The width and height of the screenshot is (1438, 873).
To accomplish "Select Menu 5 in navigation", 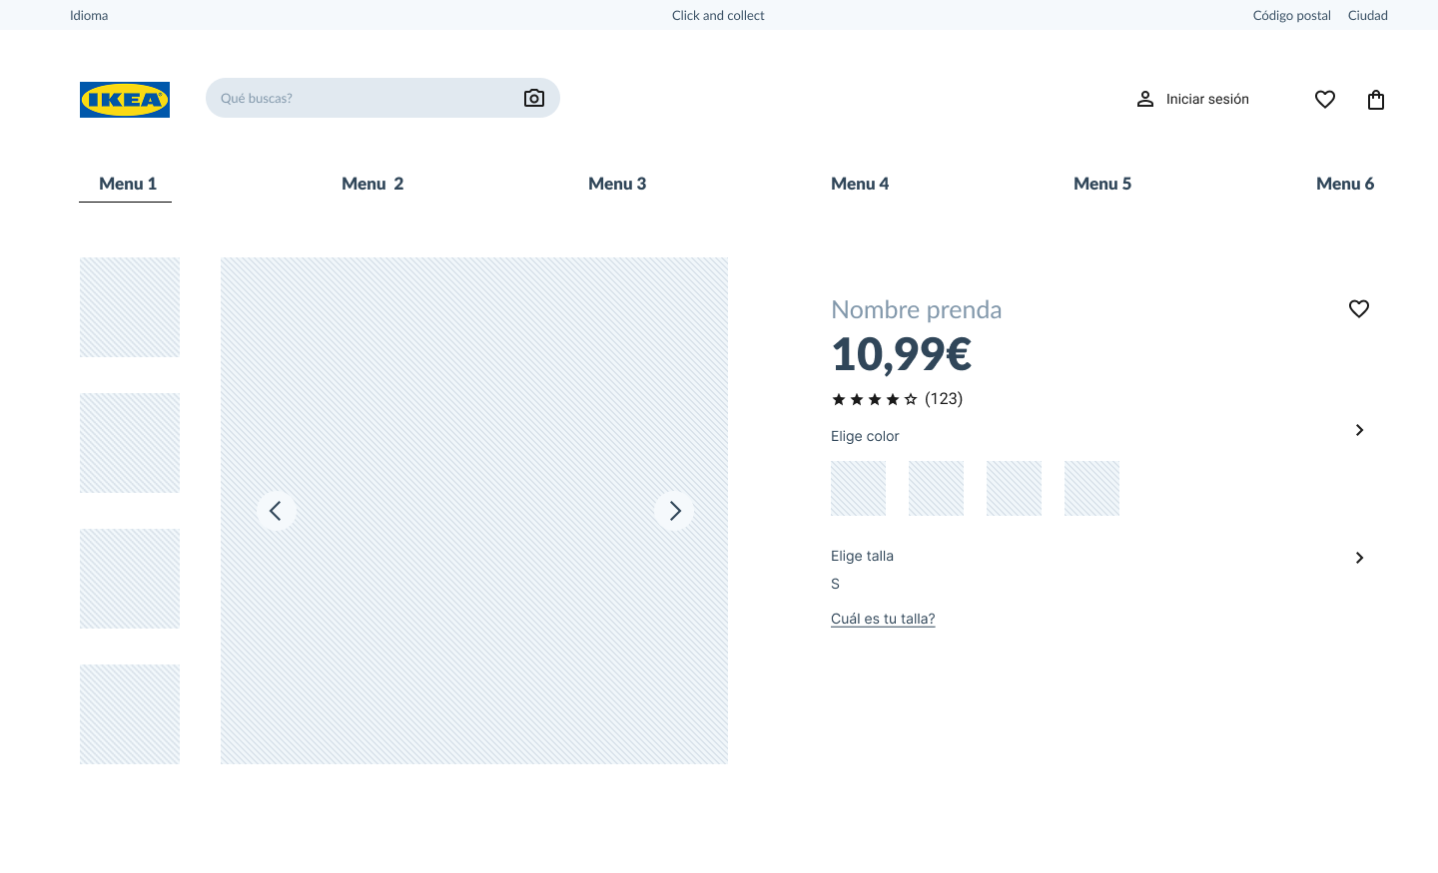I will point(1102,184).
